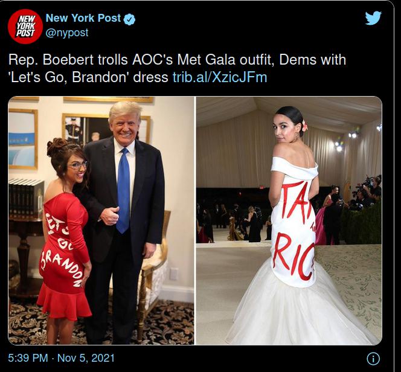401x372 pixels.
Task: Click the 5:39 PM timestamp
Action: [x=28, y=358]
